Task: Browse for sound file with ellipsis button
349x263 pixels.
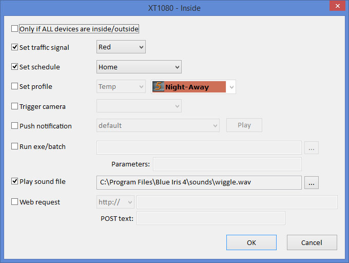Action: [312, 182]
